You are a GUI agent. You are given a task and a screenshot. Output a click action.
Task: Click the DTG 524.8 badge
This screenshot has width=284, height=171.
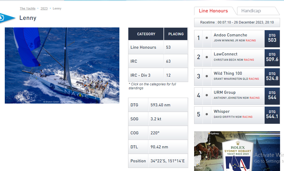(272, 77)
